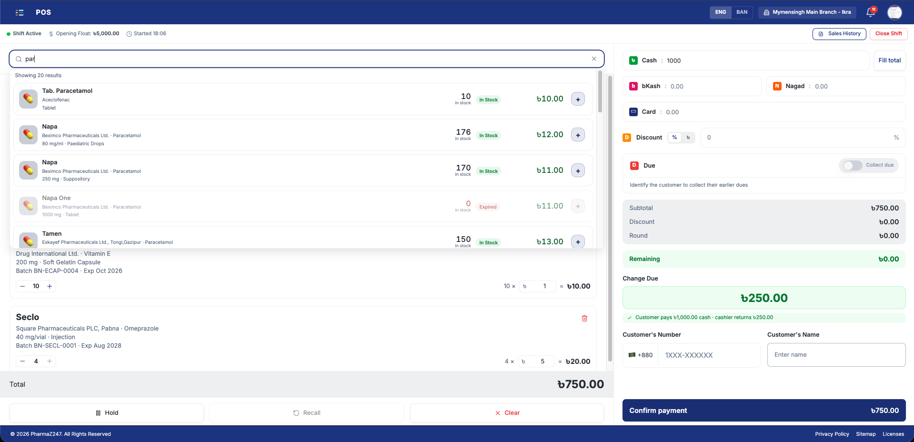Click the product search field containing 'par'
This screenshot has height=442, width=914.
tap(307, 59)
